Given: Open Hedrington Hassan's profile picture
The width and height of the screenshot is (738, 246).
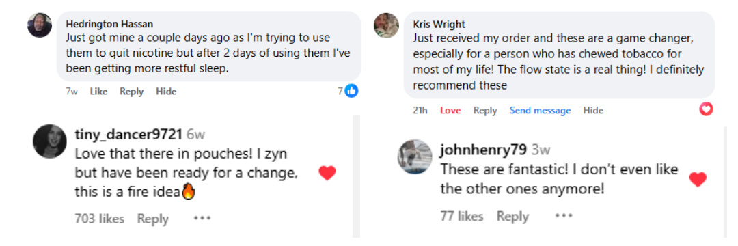Looking at the screenshot, I should coord(40,25).
